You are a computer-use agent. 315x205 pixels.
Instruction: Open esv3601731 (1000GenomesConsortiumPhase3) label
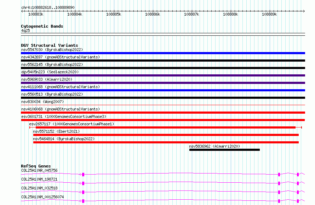click(64, 116)
